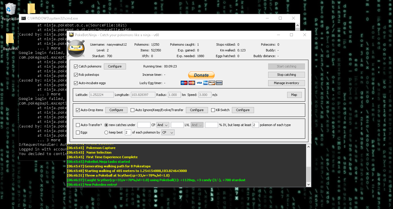Open the first And dropdown after CP

[x=163, y=125]
